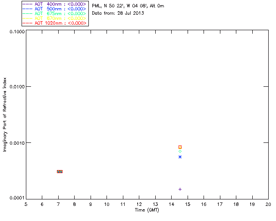Viewport: 276px width, 221px height.
Task: Click the 'Imaginary Part of Refractive index' axis label
Action: point(5,114)
